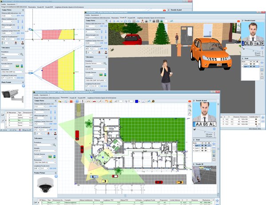Viewport: 266px width, 205px height.
Task: Collapse the Strati layers panel
Action: (x=194, y=140)
